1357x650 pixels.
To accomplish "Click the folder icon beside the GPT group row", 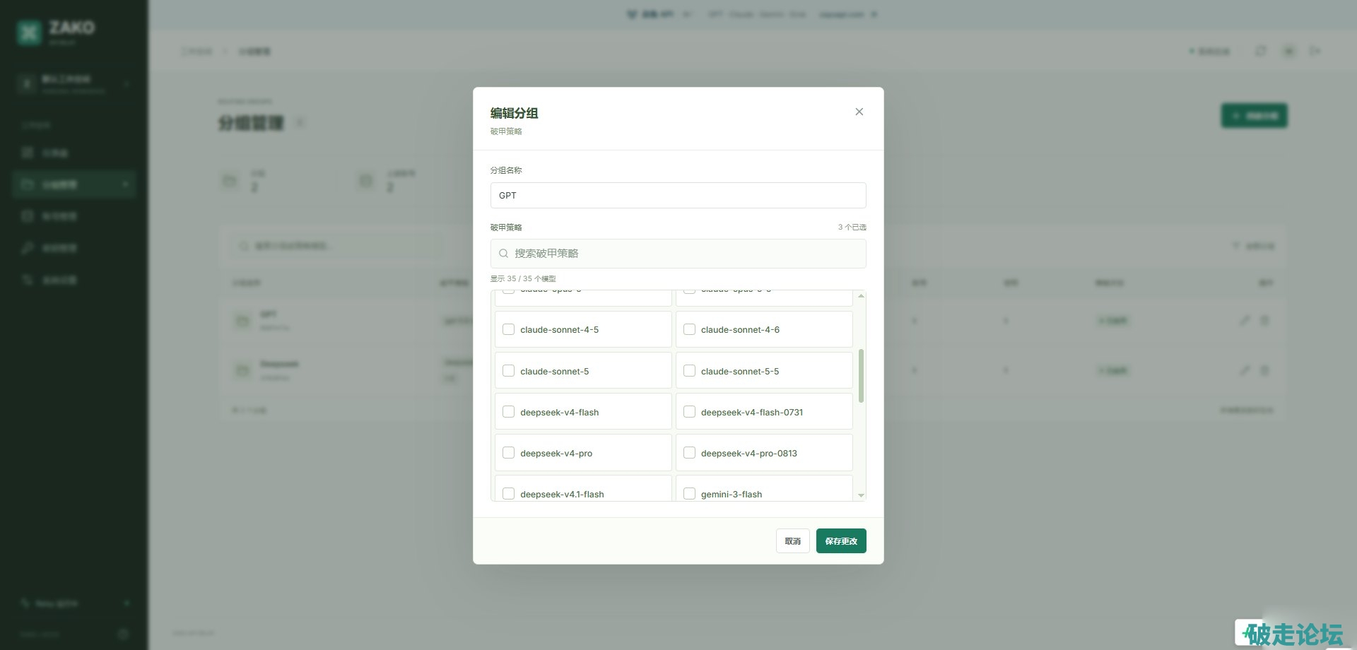I will (x=242, y=321).
